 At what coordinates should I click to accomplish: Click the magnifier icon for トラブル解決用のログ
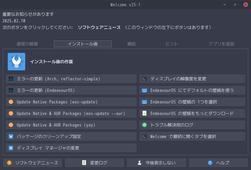click(x=144, y=125)
